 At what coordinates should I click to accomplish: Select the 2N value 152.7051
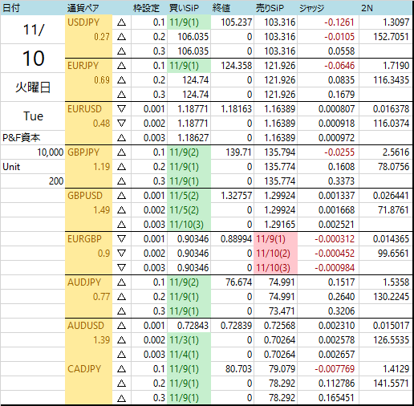(x=386, y=37)
